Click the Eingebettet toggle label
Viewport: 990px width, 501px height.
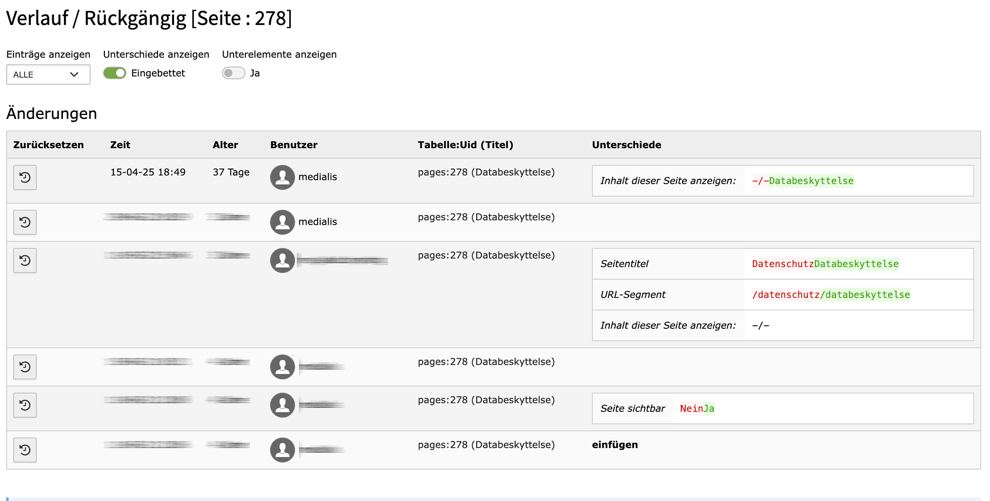(158, 73)
